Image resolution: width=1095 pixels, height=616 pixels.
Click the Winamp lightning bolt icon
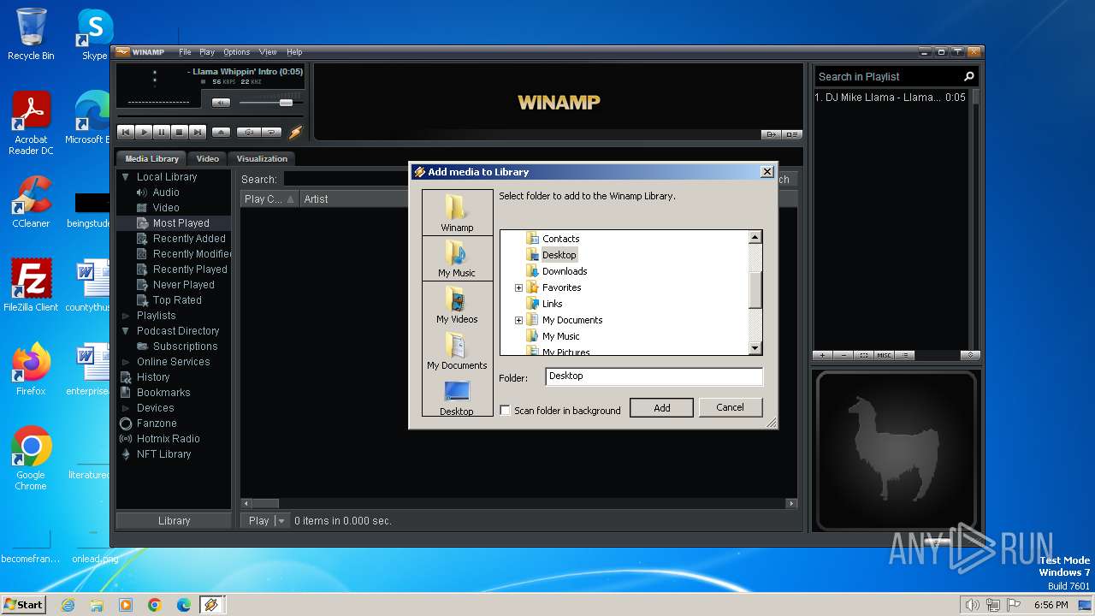[296, 132]
